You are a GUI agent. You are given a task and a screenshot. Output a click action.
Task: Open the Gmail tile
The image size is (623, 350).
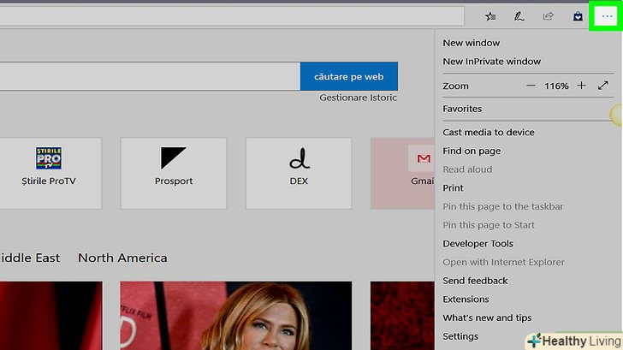click(x=402, y=173)
